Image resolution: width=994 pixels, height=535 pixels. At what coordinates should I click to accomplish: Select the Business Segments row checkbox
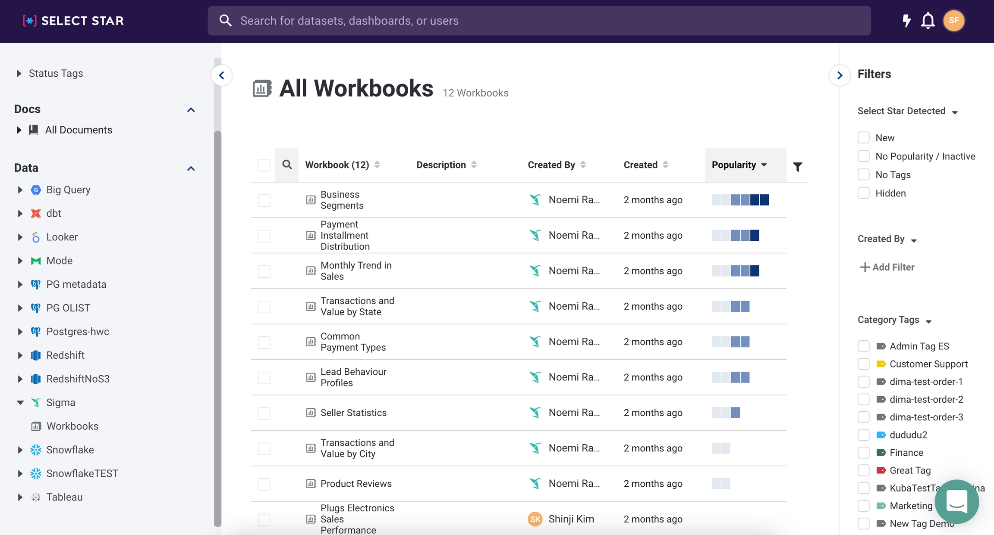click(264, 200)
